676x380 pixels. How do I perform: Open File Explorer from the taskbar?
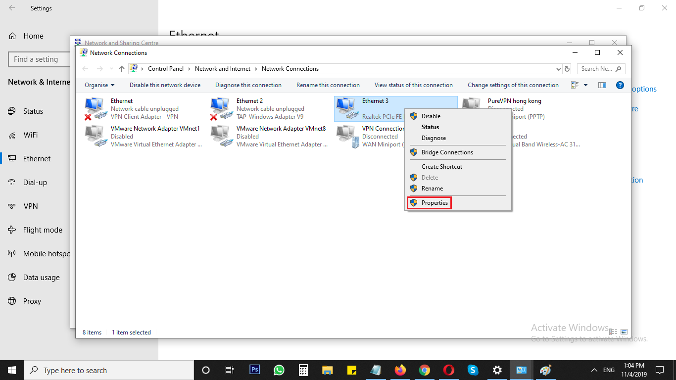click(x=328, y=370)
